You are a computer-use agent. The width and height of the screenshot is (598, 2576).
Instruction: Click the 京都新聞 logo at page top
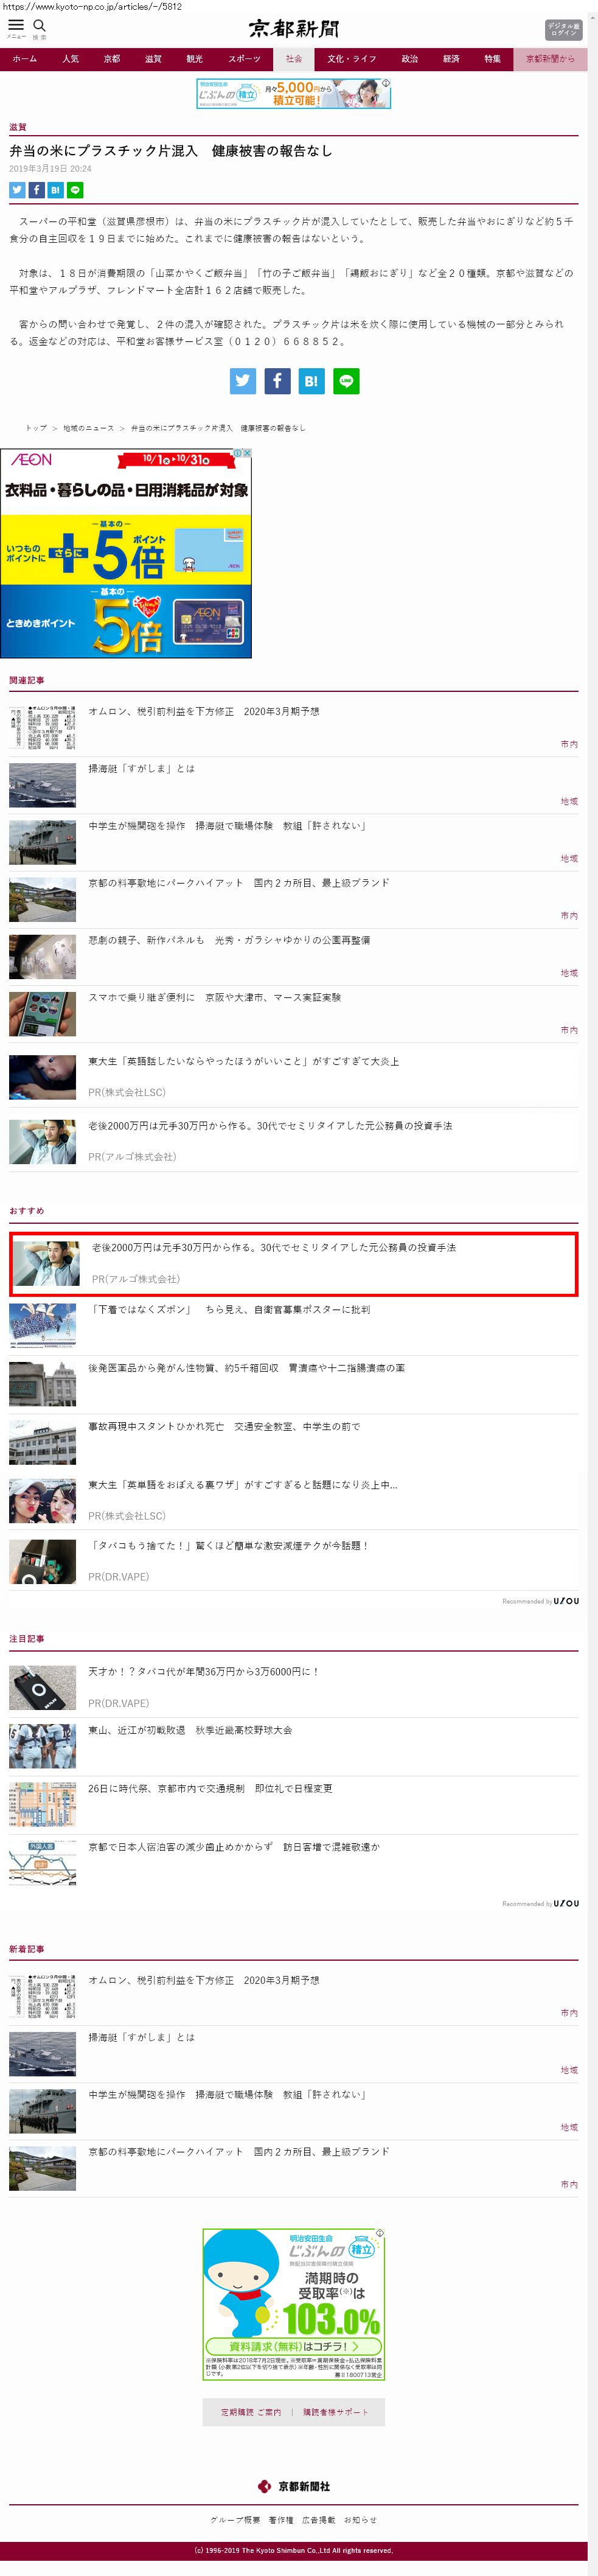(295, 29)
